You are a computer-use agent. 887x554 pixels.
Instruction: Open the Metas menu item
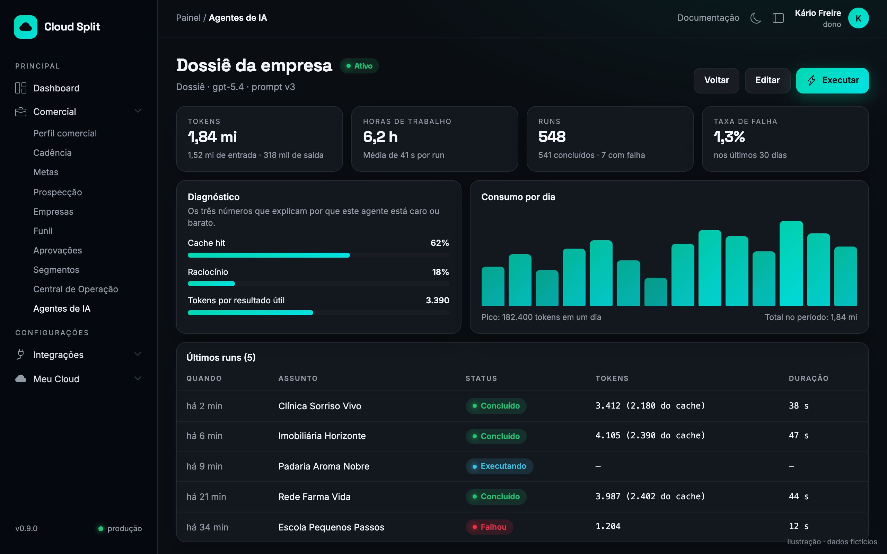coord(46,172)
